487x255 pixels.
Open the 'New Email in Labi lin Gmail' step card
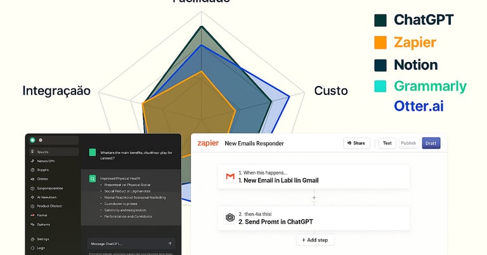coord(314,177)
